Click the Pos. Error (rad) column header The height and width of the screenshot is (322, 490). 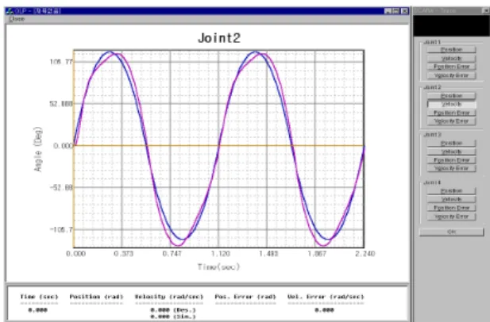(245, 297)
